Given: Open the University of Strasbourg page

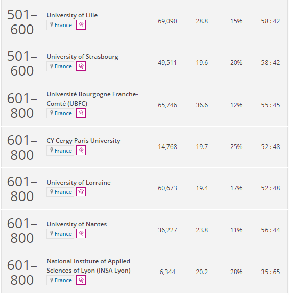Looking at the screenshot, I should pyautogui.click(x=83, y=57).
